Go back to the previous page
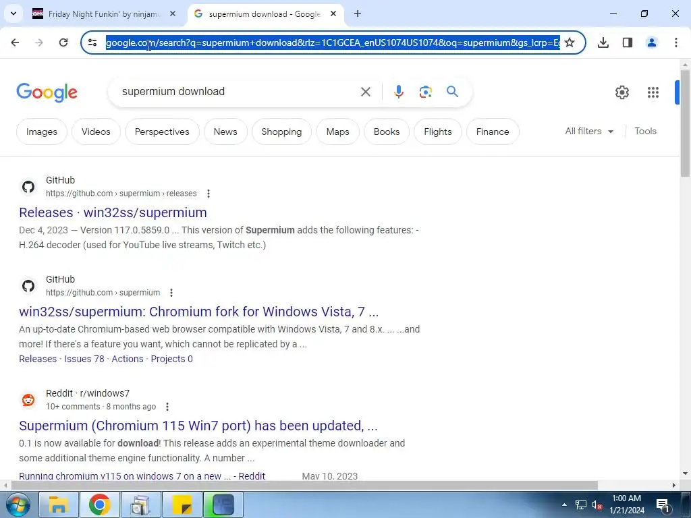The width and height of the screenshot is (691, 518). tap(15, 42)
